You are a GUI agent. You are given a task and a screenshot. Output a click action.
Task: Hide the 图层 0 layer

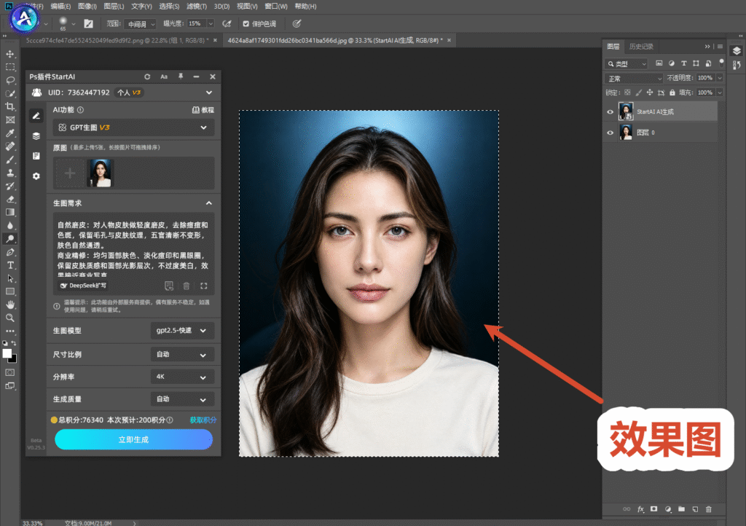click(610, 133)
